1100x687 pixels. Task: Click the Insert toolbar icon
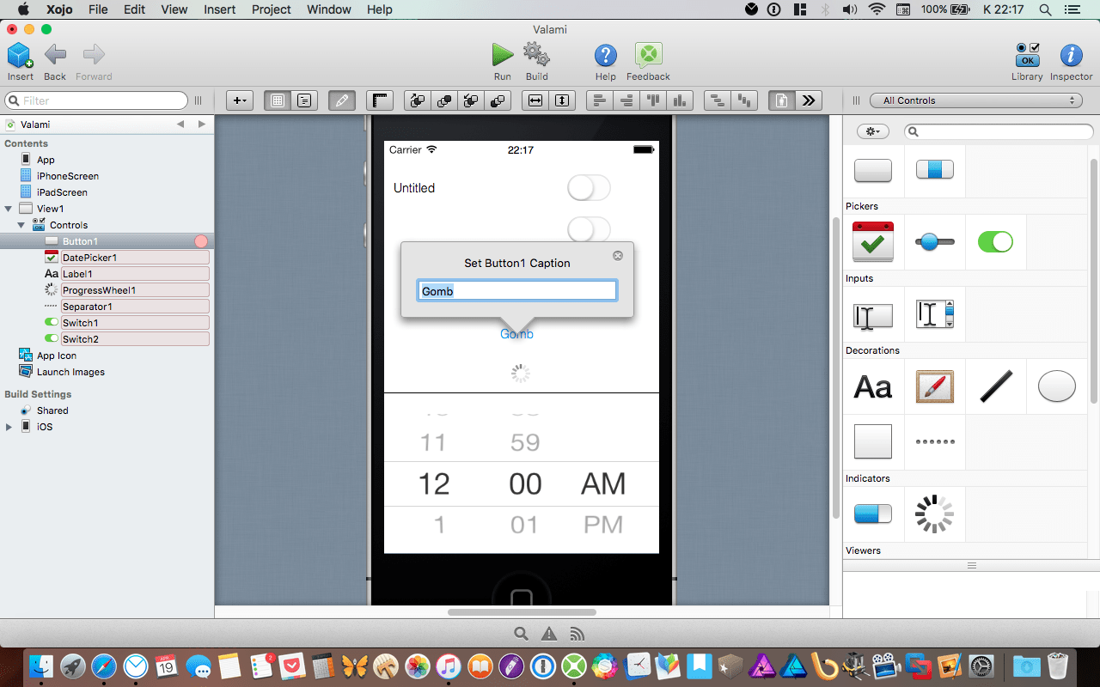pos(20,57)
